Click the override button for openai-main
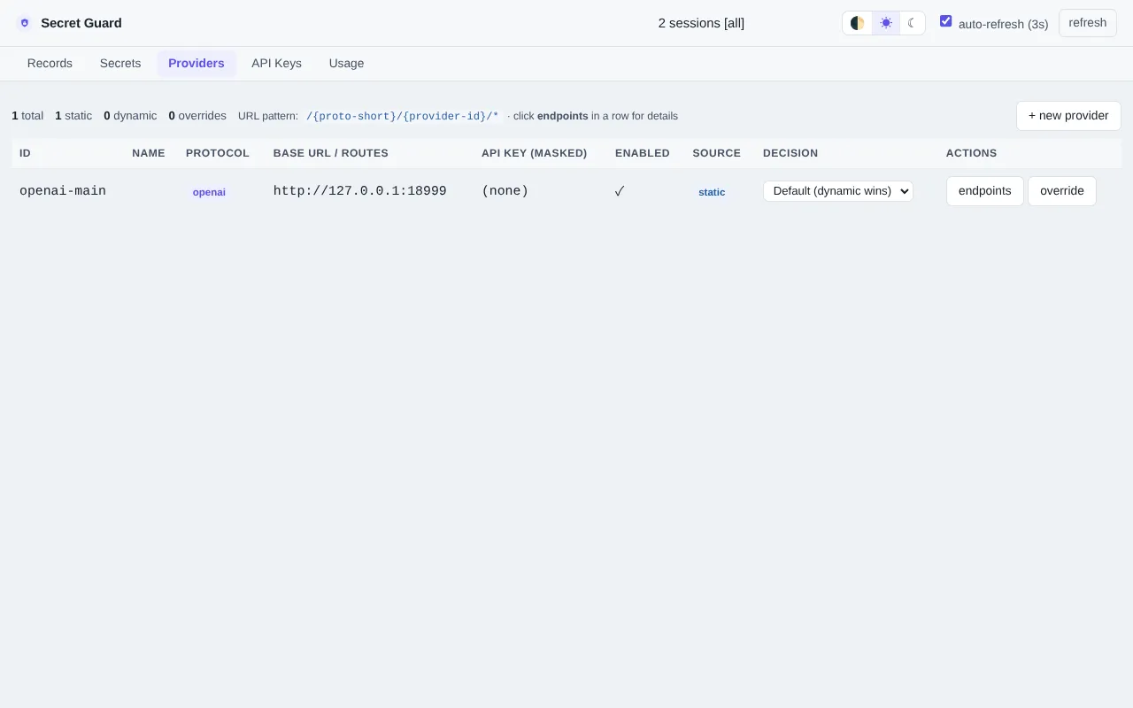Viewport: 1133px width, 708px height. click(1062, 191)
